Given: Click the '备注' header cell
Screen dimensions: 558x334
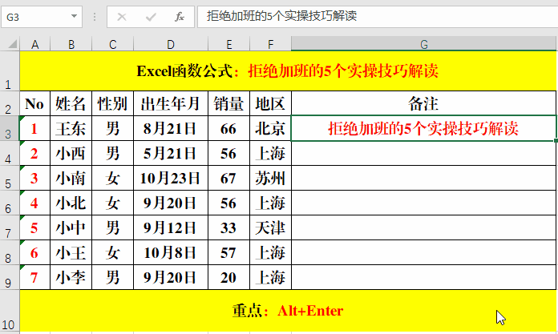Looking at the screenshot, I should coord(423,103).
